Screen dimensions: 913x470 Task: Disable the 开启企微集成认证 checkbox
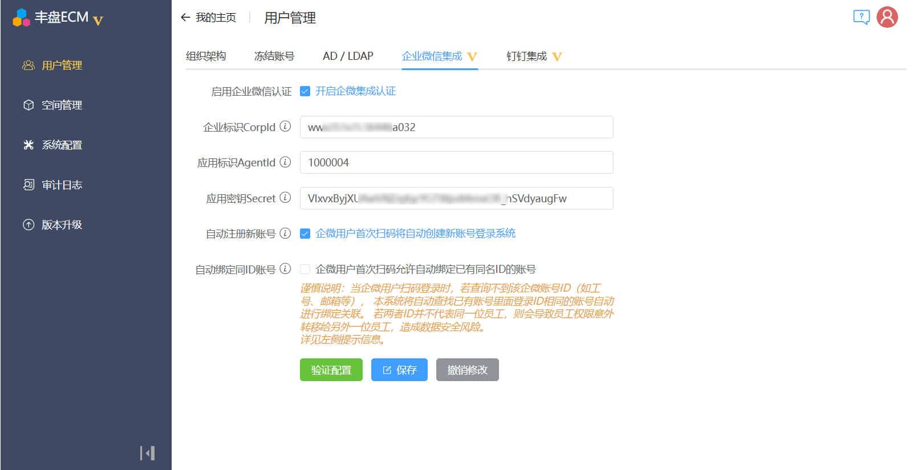tap(305, 91)
